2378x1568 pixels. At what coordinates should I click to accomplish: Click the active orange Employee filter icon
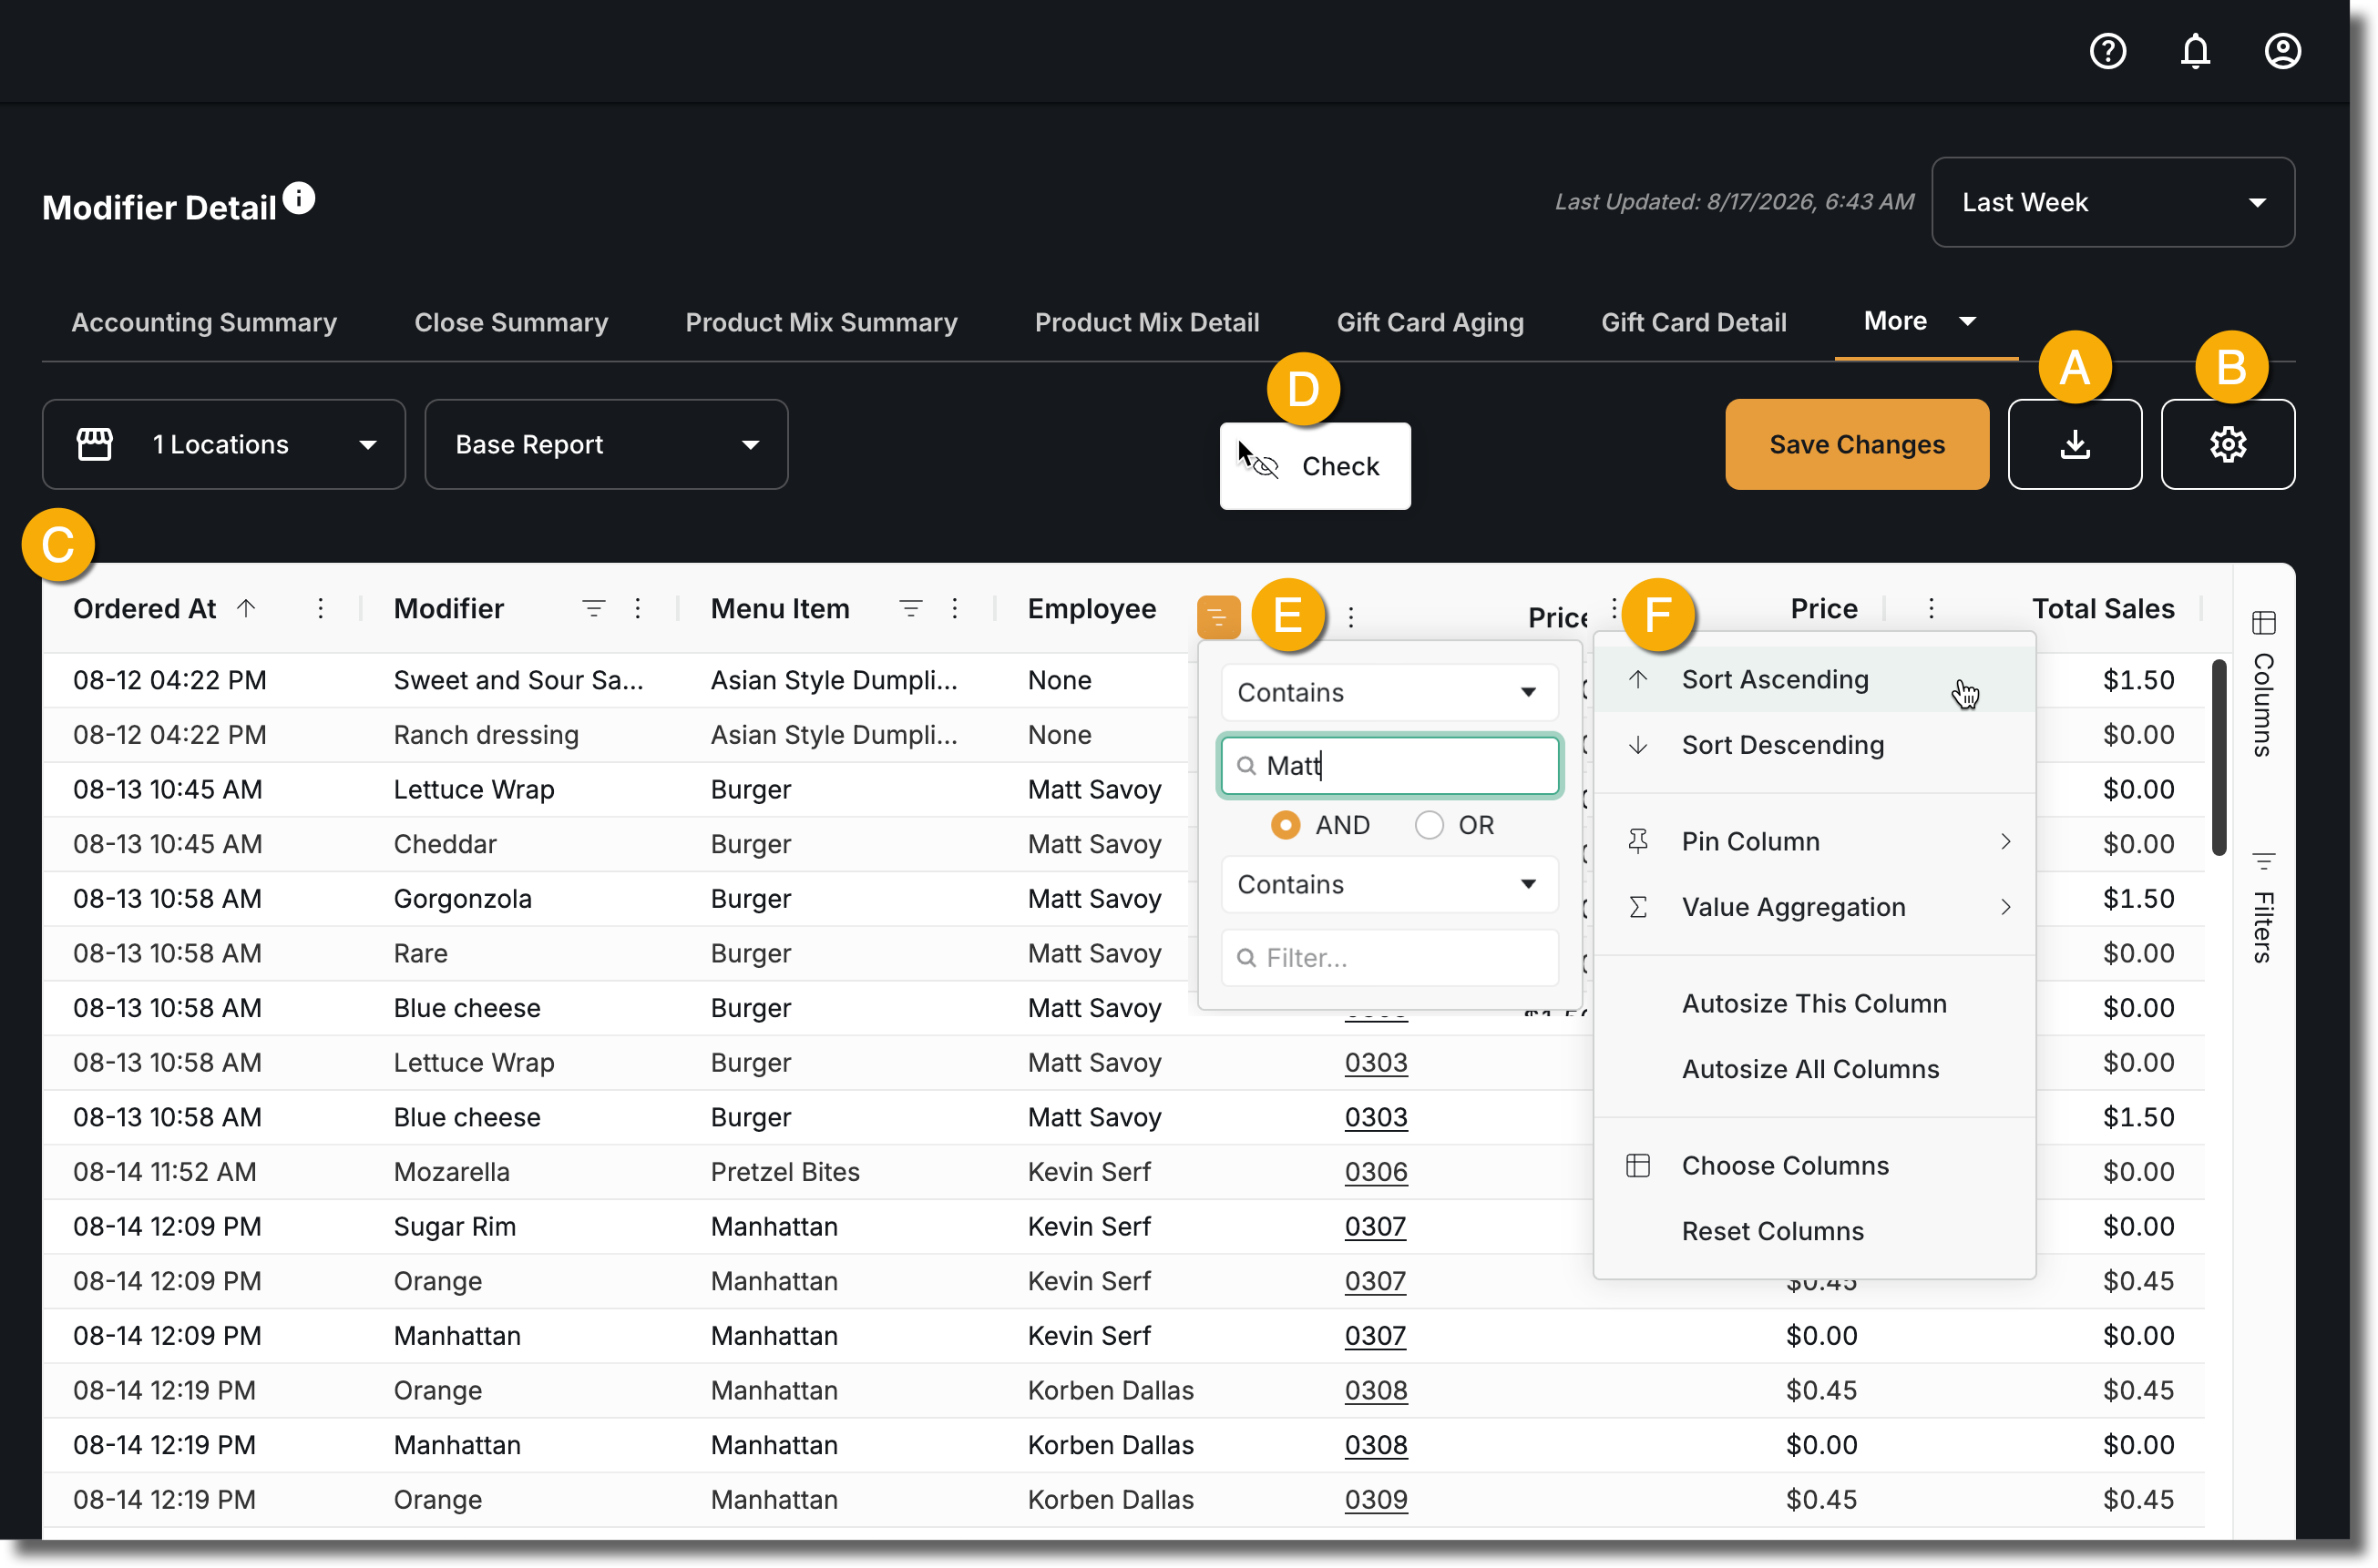pyautogui.click(x=1217, y=616)
